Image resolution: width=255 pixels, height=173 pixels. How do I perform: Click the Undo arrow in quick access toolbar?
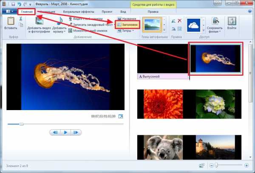pyautogui.click(x=19, y=4)
